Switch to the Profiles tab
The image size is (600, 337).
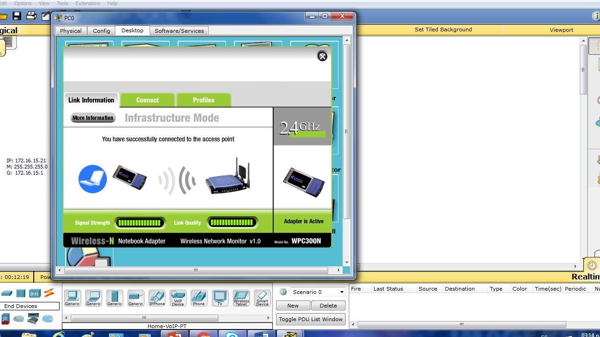pyautogui.click(x=204, y=100)
